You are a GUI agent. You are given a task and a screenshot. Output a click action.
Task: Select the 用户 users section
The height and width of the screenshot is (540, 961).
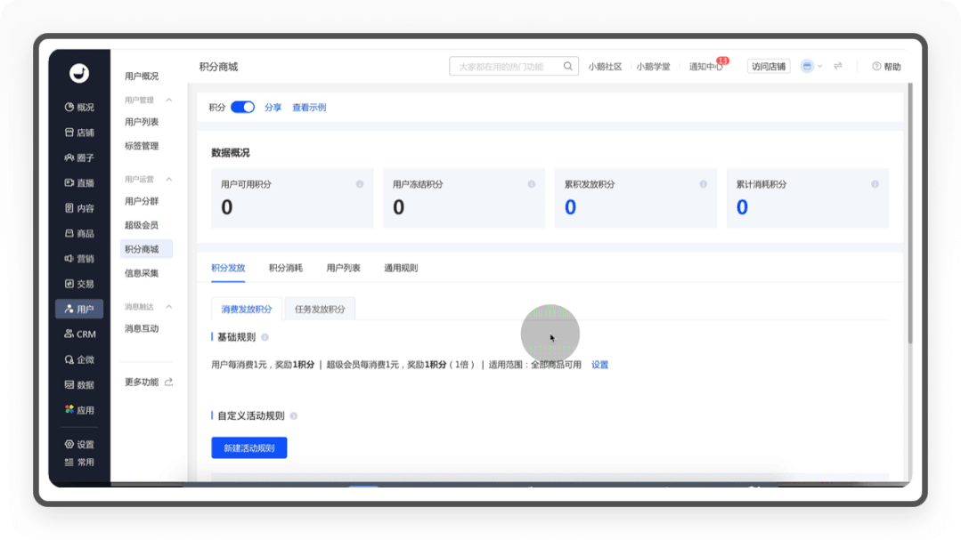tap(79, 310)
